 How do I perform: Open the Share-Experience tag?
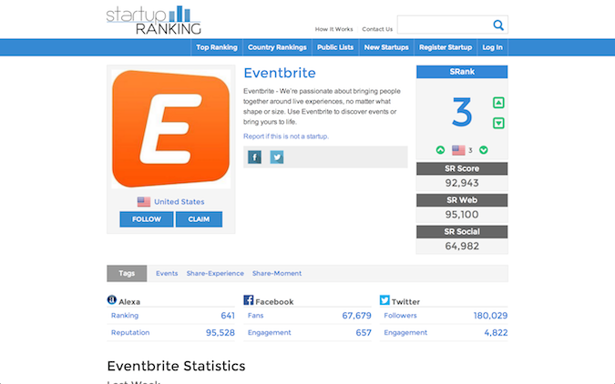(x=215, y=273)
